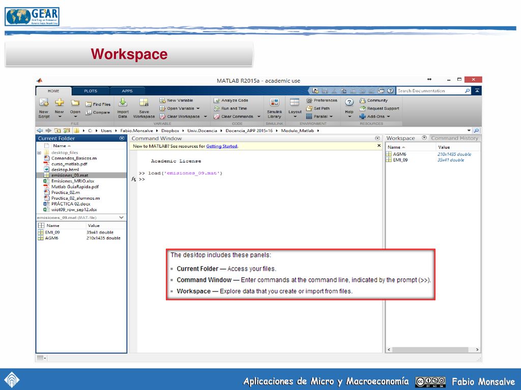
Task: Click the Layout icon
Action: coord(295,102)
